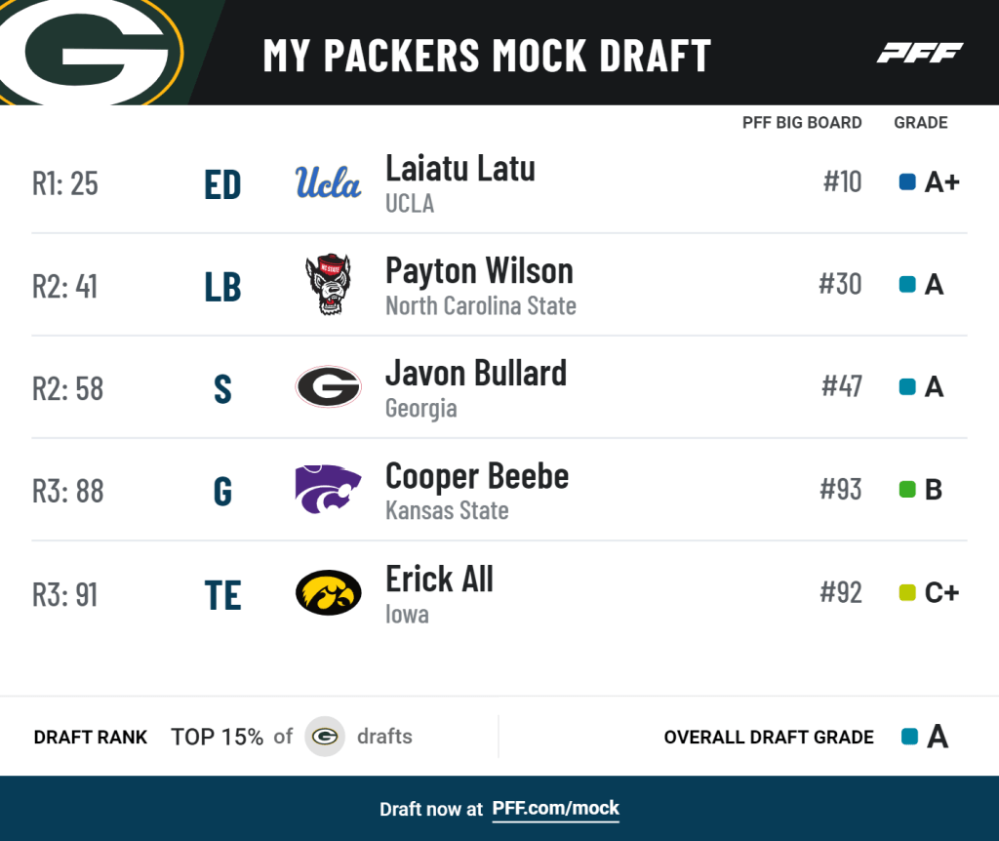Click the green B grade swatch
The width and height of the screenshot is (999, 841).
907,490
